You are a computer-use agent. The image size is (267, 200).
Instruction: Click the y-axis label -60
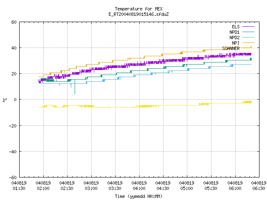click(13, 177)
